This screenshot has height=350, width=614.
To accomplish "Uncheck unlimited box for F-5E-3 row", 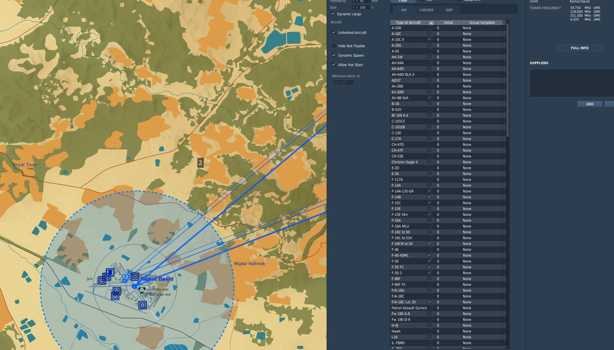I will (430, 273).
